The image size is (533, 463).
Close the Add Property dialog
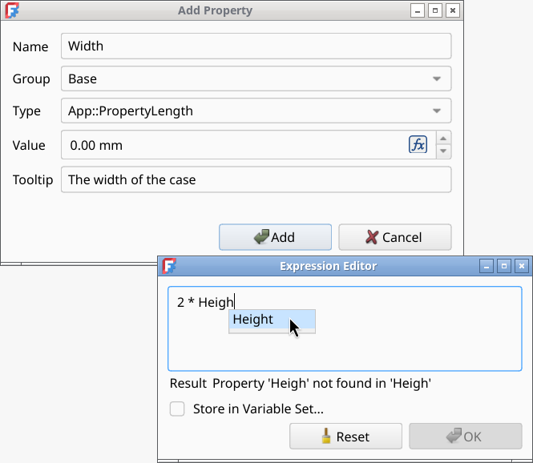coord(453,11)
